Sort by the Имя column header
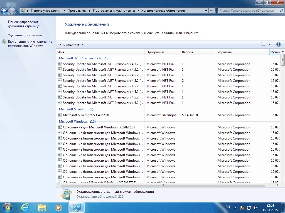Screen dimensions: 285x213 tap(100, 52)
